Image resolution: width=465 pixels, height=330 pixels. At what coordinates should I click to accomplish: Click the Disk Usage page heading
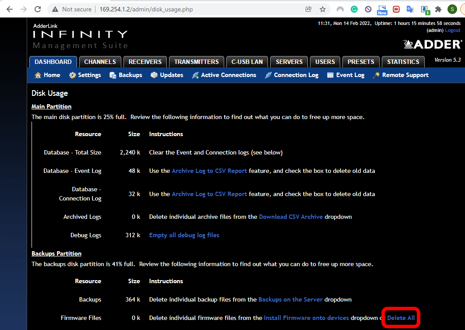click(50, 93)
